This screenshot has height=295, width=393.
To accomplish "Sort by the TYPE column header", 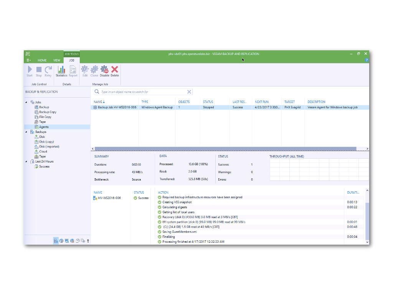I will click(x=145, y=102).
